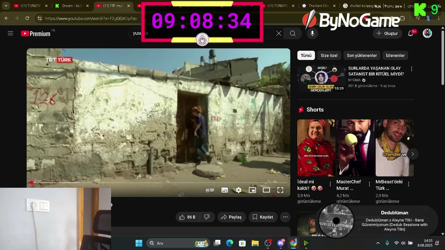Open the clock showing 14:55
The image size is (445, 250).
click(x=425, y=243)
